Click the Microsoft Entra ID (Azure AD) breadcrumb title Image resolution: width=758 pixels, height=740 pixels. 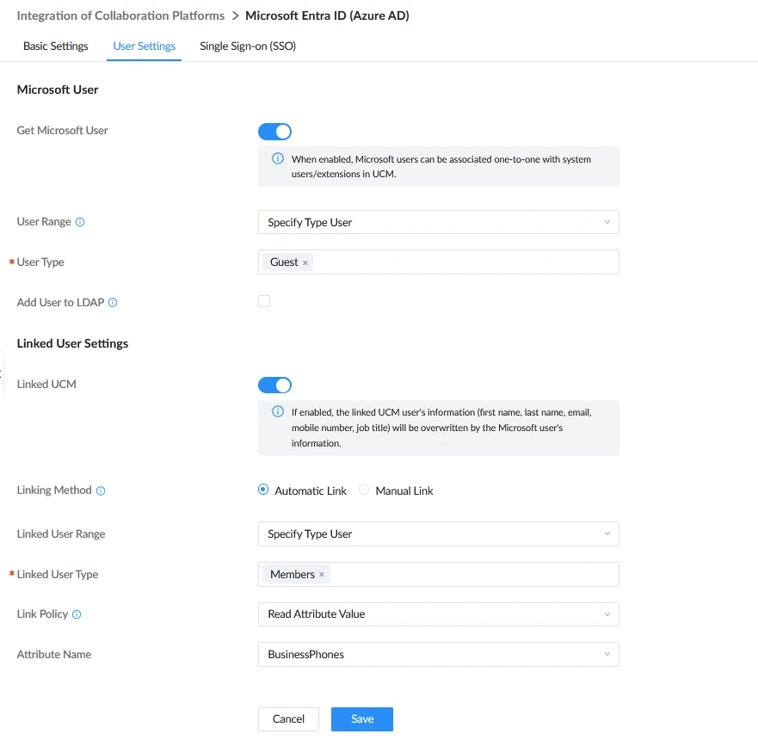[x=327, y=15]
